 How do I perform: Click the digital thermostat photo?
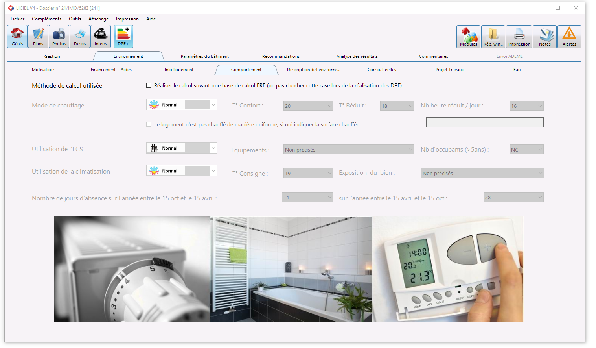click(x=447, y=269)
